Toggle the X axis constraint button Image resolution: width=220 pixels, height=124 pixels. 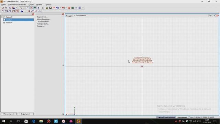(x=31, y=8)
